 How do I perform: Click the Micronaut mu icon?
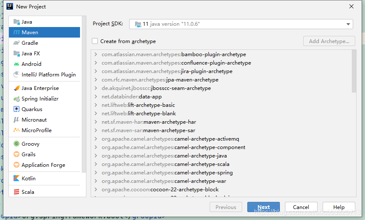16,120
